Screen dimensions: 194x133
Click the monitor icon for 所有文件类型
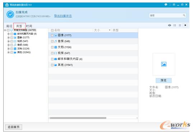click(x=11, y=30)
